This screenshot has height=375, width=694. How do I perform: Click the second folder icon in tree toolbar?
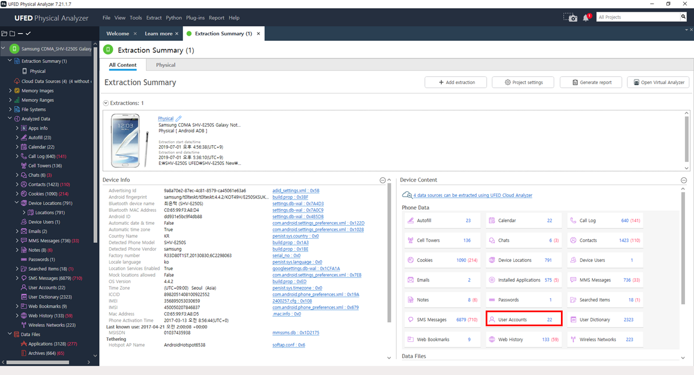coord(12,34)
